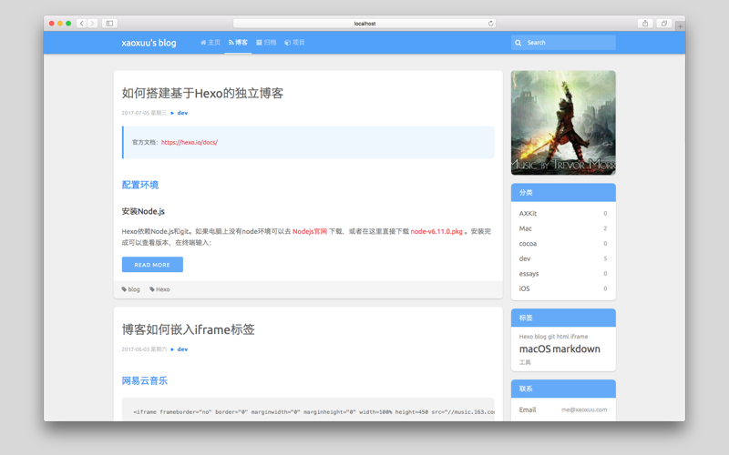Viewport: 729px width, 455px height.
Task: Open the https://hexo.io/docs/ link
Action: click(x=190, y=142)
